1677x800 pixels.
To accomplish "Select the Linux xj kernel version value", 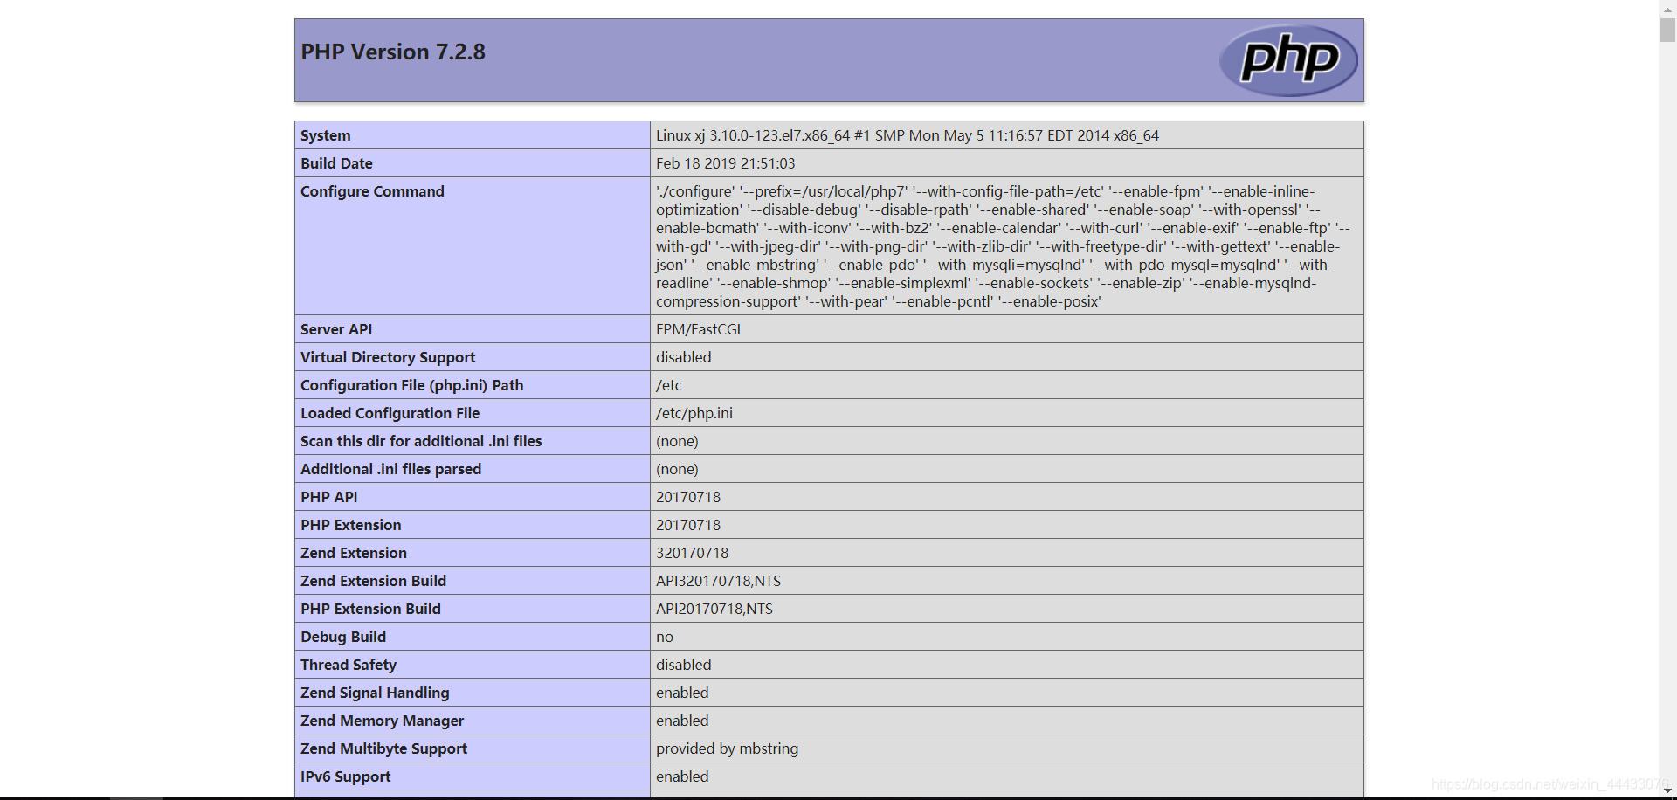I will click(908, 135).
